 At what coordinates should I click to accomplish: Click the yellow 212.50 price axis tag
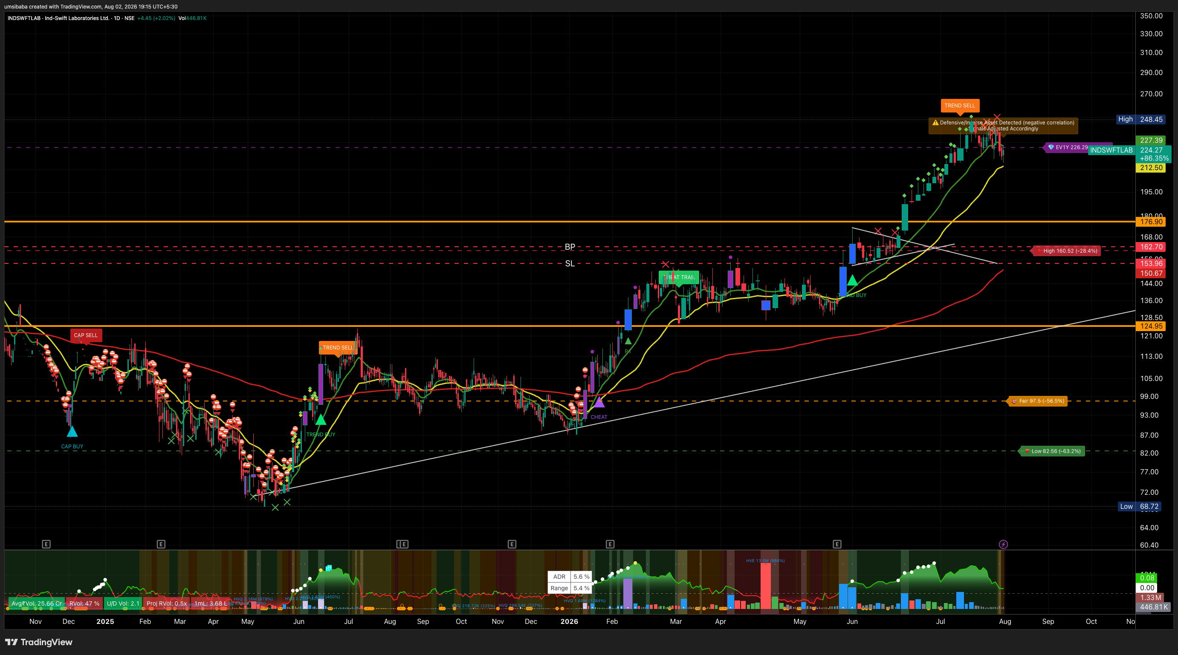pyautogui.click(x=1151, y=168)
